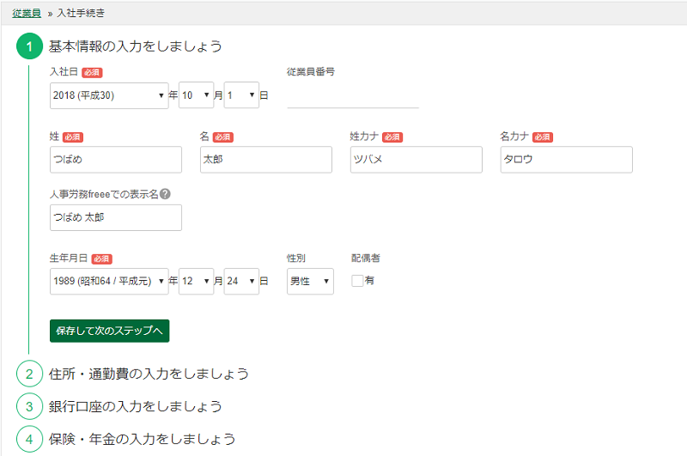Expand the 性別 dropdown
The height and width of the screenshot is (456, 687).
[310, 281]
